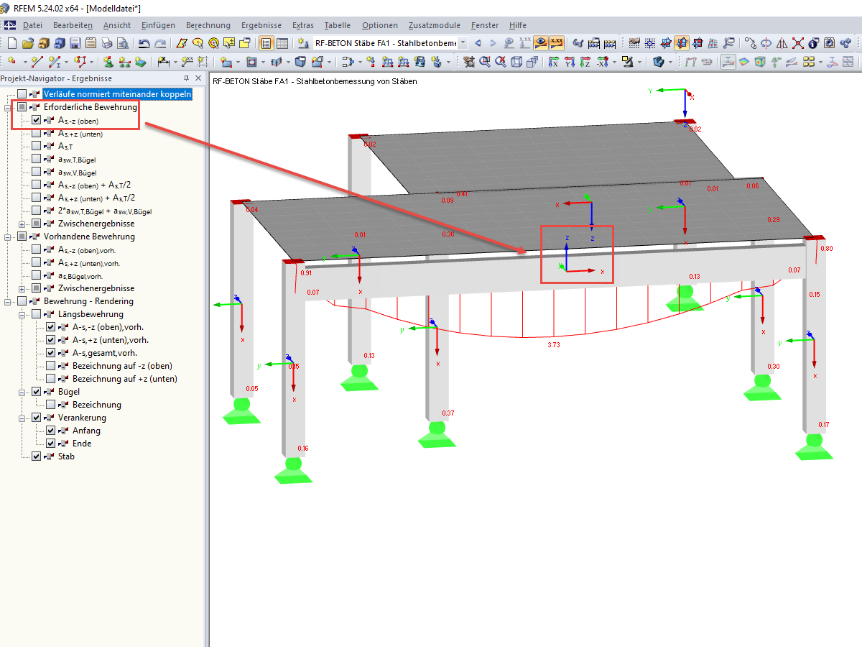This screenshot has height=647, width=862.
Task: Click the Print icon in toolbar
Action: 106,43
